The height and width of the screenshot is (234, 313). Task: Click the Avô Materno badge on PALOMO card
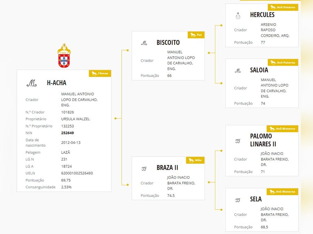click(x=282, y=129)
